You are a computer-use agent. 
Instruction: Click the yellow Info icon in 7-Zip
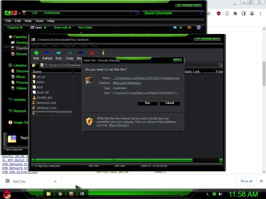point(103,53)
